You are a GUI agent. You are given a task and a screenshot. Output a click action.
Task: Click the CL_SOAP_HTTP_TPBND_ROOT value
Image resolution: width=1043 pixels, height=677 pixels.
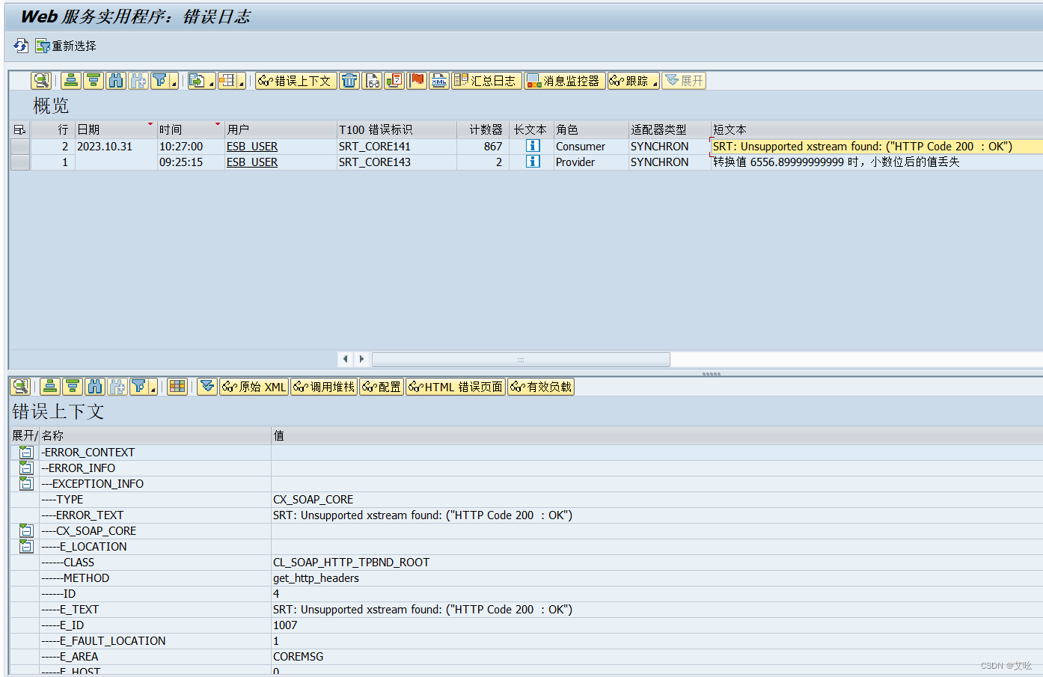point(352,563)
